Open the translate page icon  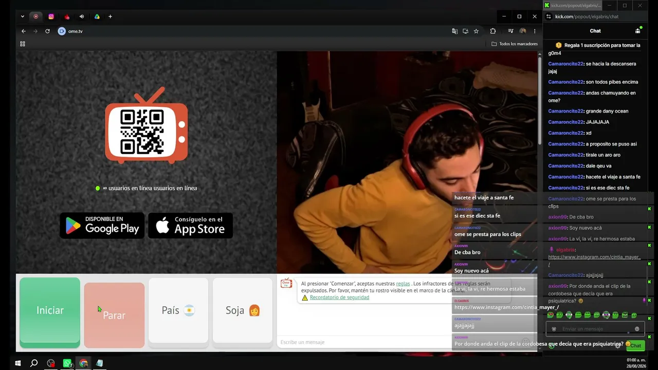tap(454, 31)
